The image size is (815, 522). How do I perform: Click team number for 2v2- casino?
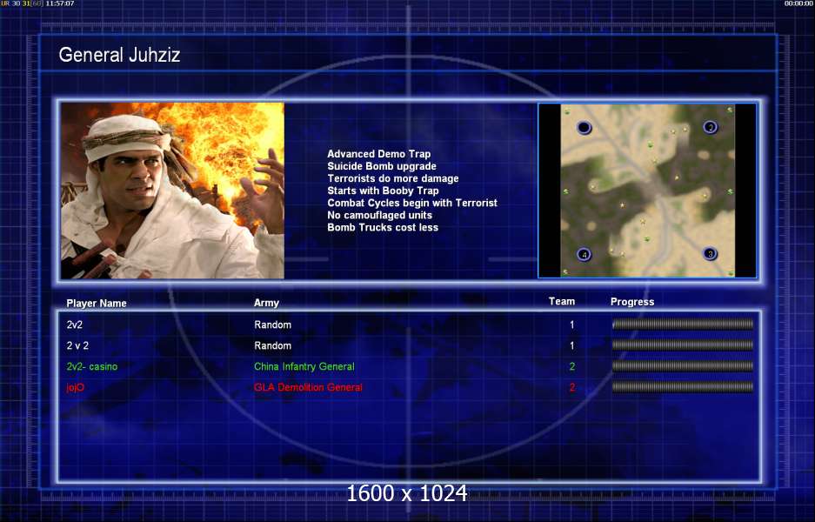point(571,366)
